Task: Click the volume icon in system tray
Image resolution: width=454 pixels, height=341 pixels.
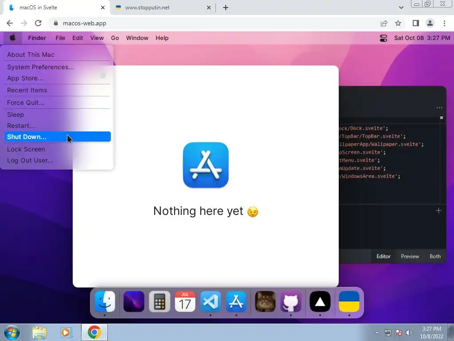Action: click(409, 333)
